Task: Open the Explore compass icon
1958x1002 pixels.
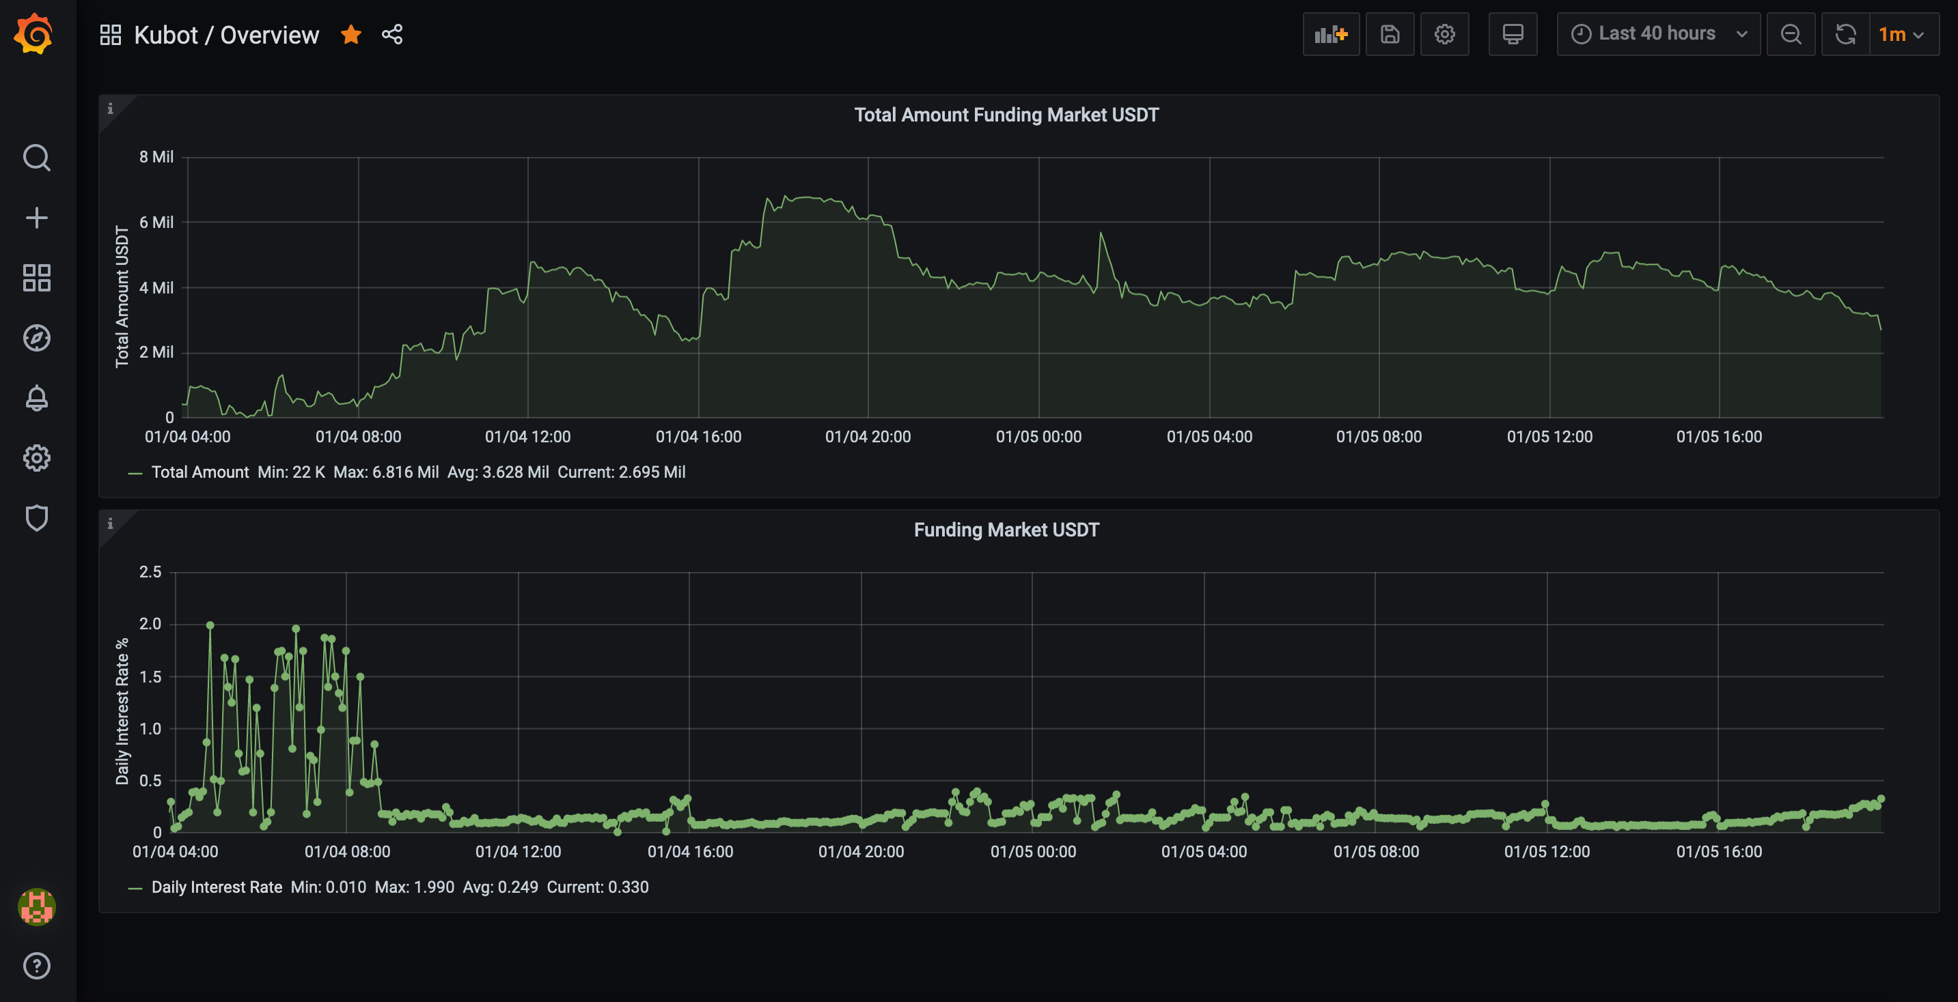Action: coord(36,338)
